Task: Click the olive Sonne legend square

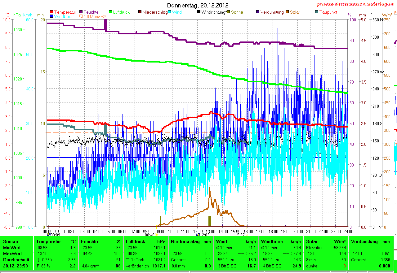Action: pos(228,12)
